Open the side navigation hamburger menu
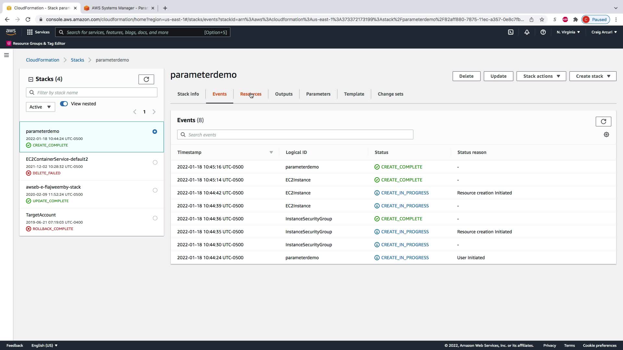 click(6, 55)
